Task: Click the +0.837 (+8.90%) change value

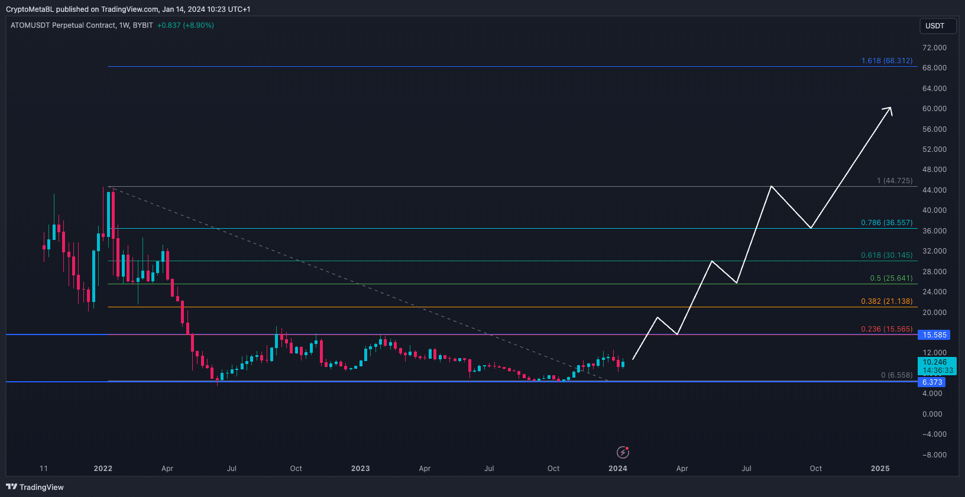Action: point(186,25)
